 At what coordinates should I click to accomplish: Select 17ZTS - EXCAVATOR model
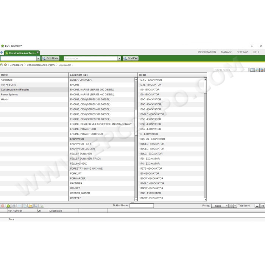[171, 168]
